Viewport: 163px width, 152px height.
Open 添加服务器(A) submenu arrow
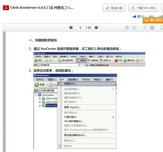pyautogui.click(x=113, y=89)
